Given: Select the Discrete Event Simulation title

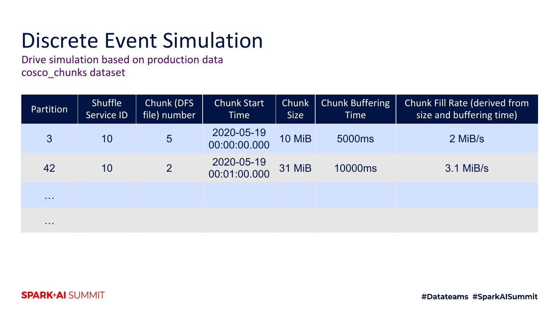Looking at the screenshot, I should click(x=142, y=40).
